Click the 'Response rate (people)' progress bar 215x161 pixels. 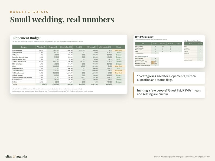[x=155, y=62]
